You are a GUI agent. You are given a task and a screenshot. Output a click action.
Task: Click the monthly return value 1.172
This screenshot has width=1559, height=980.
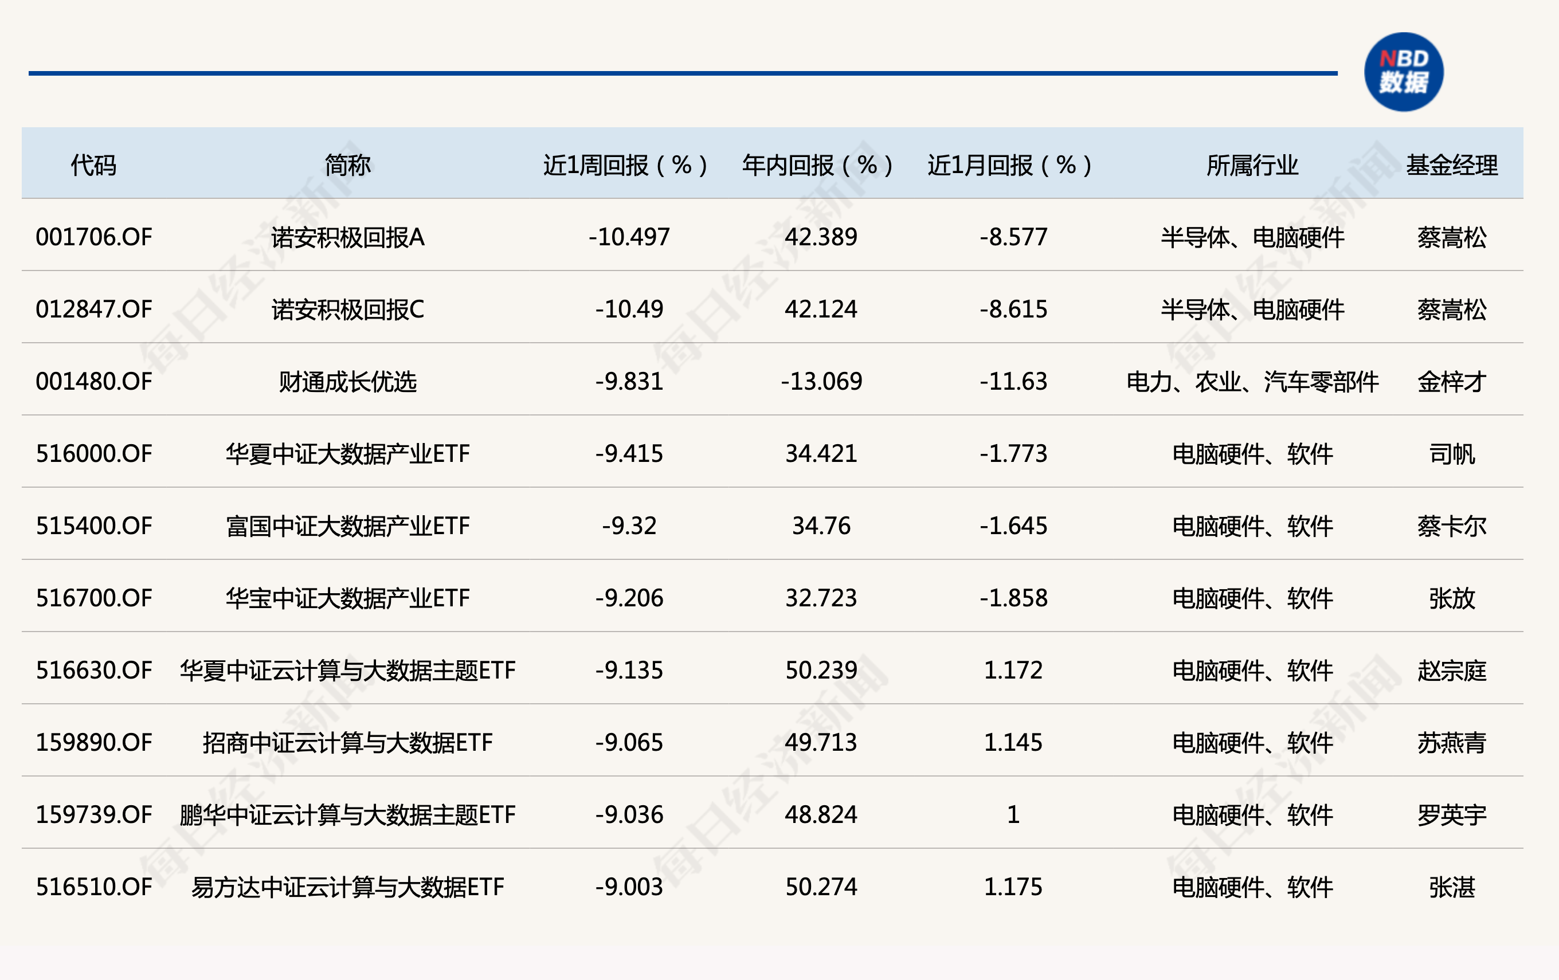tap(1013, 670)
